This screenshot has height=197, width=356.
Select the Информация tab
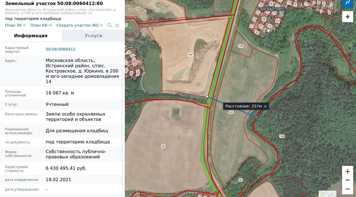tap(31, 36)
